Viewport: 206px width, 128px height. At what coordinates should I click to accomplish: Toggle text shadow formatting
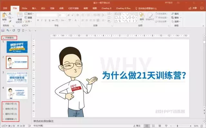point(49,20)
